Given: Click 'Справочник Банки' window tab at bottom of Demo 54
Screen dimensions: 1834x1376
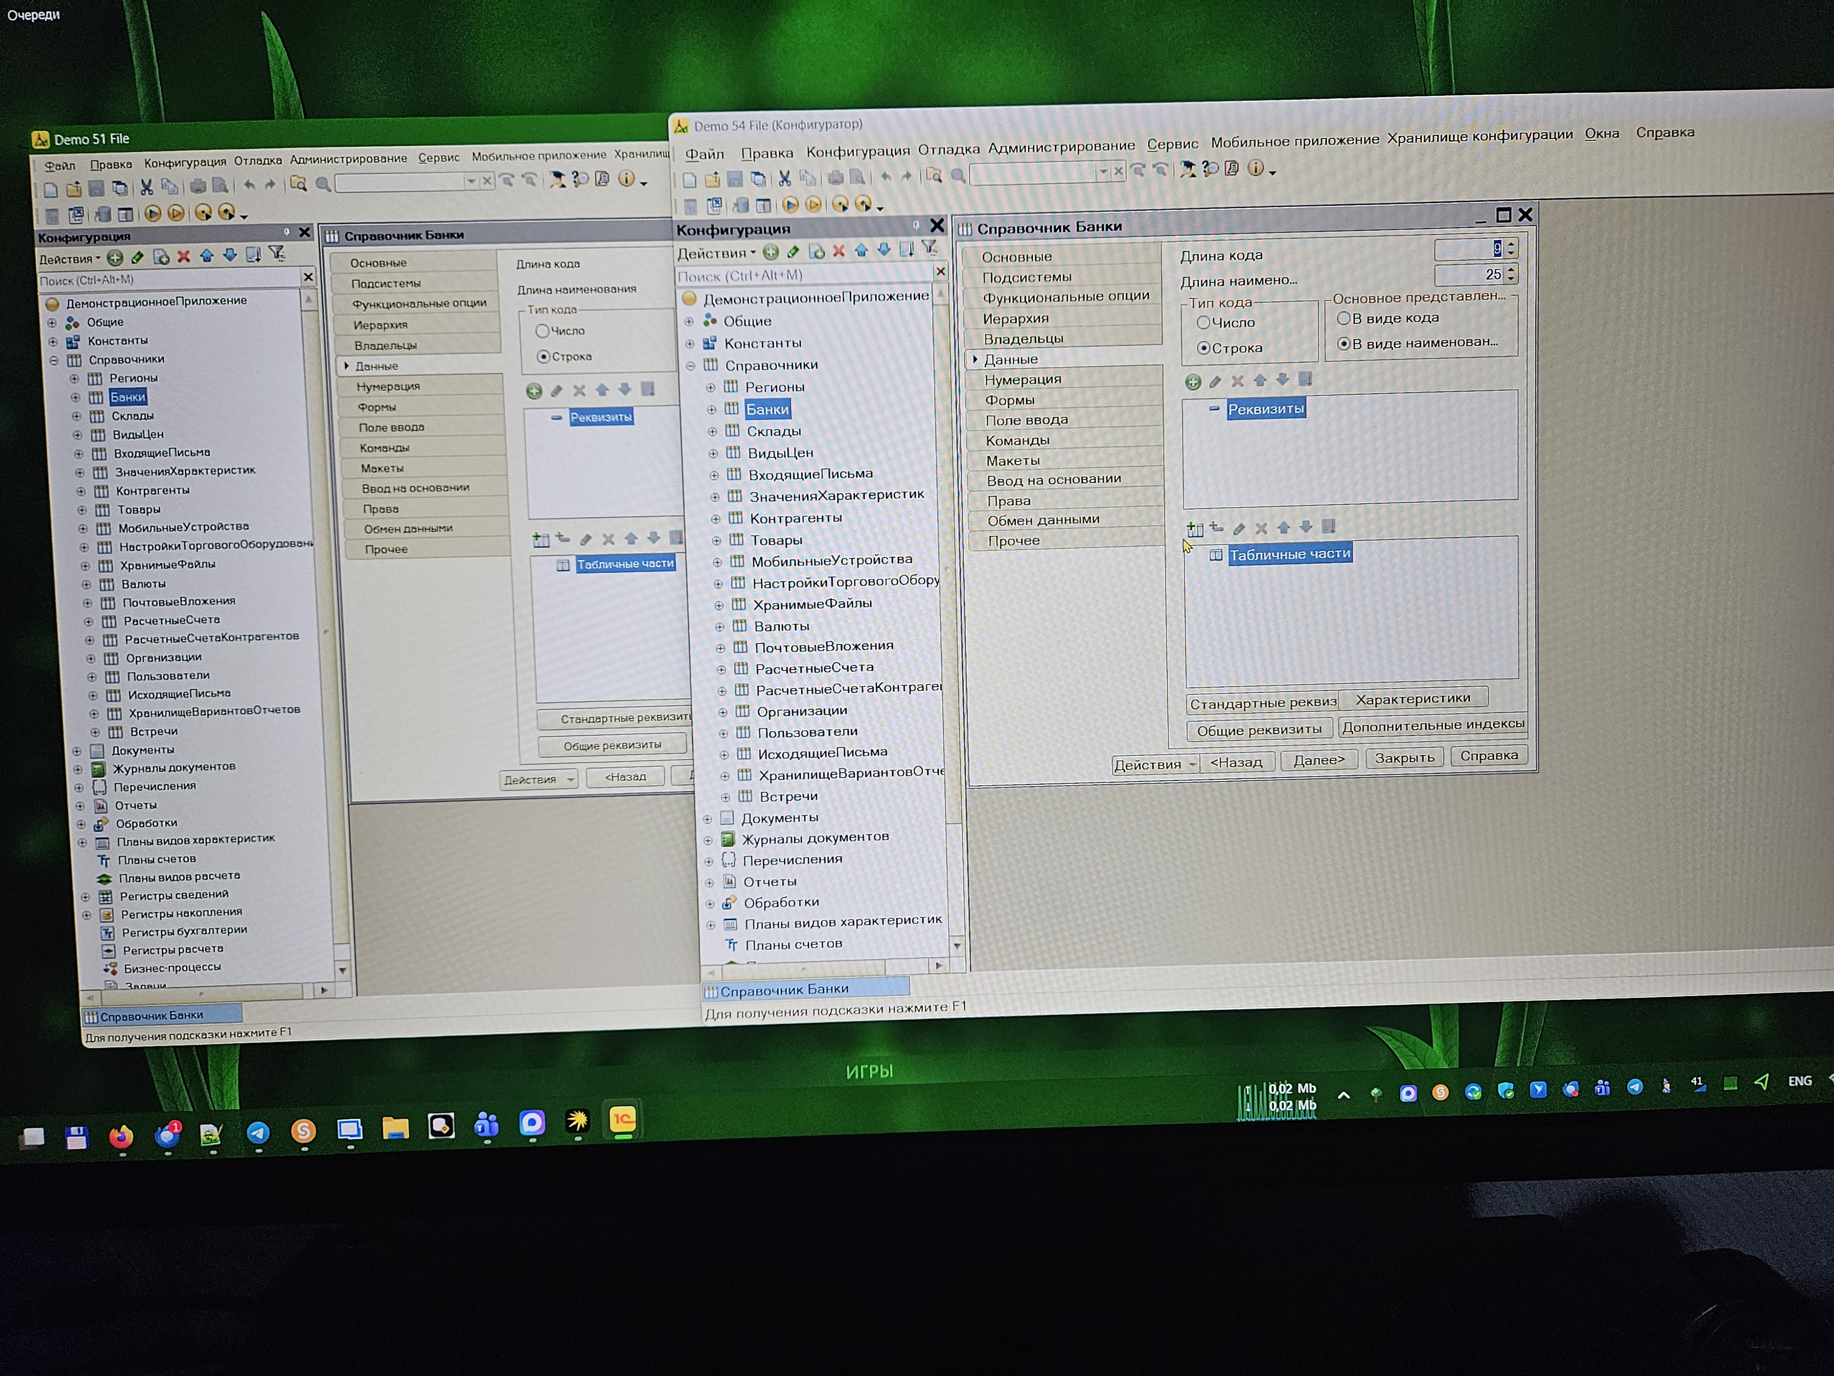Looking at the screenshot, I should click(805, 989).
